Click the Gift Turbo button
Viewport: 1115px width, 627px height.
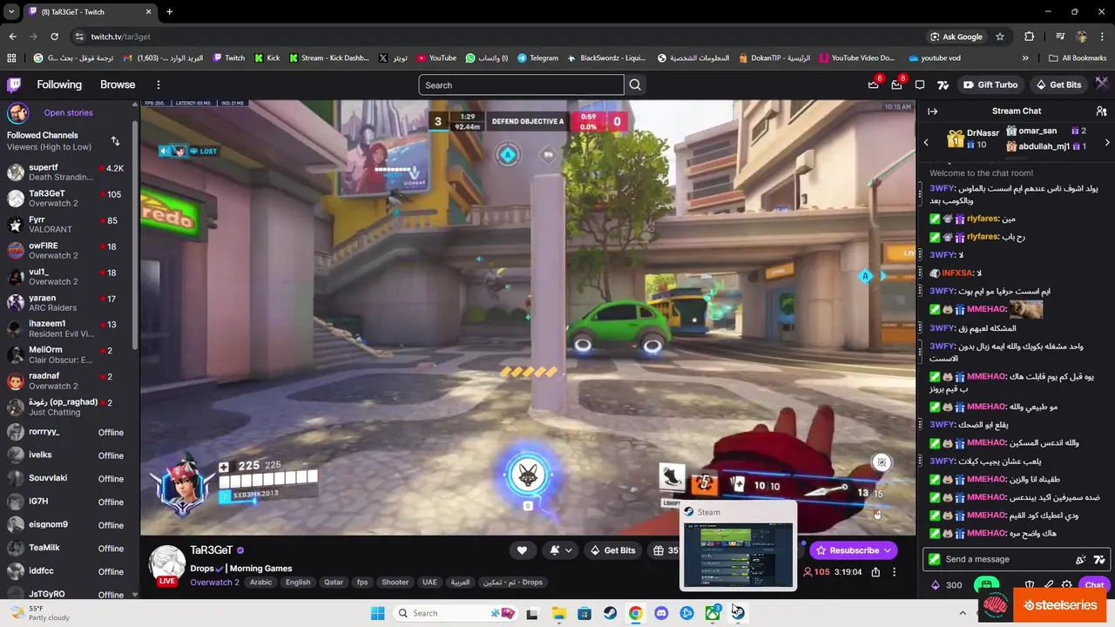[990, 84]
